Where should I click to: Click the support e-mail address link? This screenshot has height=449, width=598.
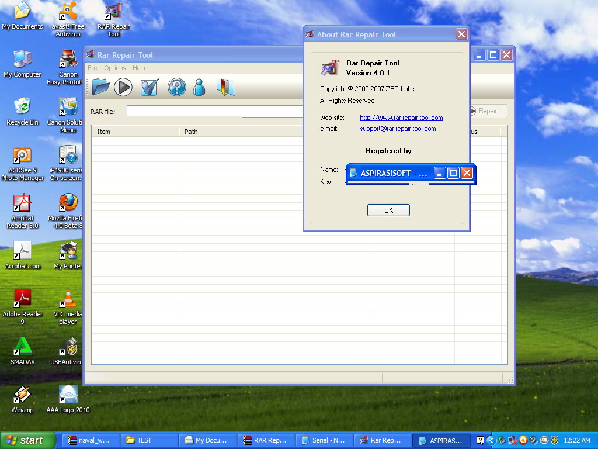pos(398,129)
